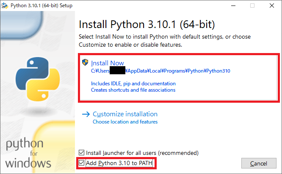This screenshot has height=174, width=282.
Task: Click 'Choose location and features' subtitle
Action: 125,122
